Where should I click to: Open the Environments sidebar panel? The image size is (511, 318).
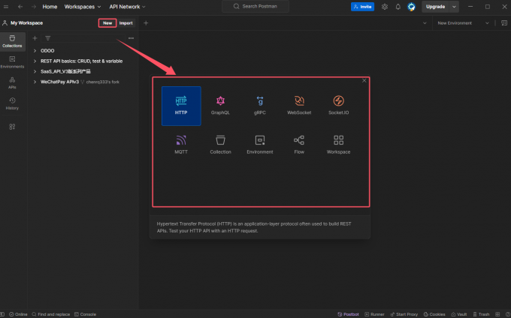tap(12, 62)
